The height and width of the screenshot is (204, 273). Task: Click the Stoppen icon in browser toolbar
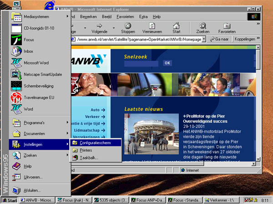[128, 26]
